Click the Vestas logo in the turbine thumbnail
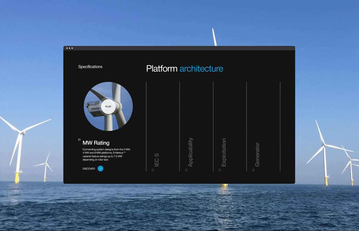 (95, 109)
